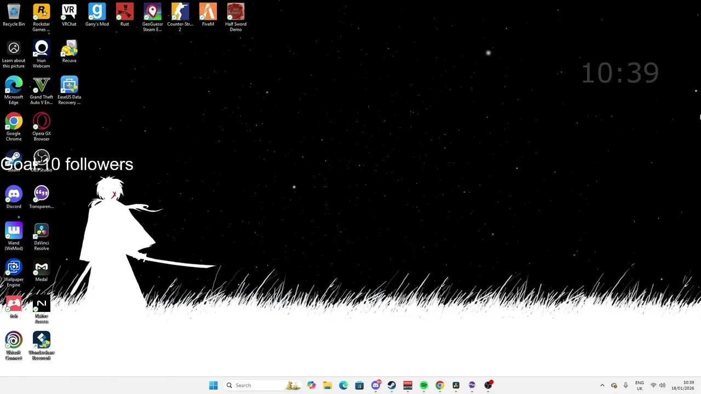The image size is (701, 394).
Task: Open OBS Studio from the taskbar
Action: click(x=488, y=385)
